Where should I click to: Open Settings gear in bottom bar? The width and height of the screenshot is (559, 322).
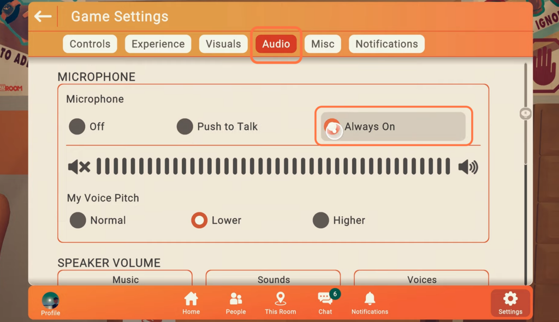[x=510, y=303]
